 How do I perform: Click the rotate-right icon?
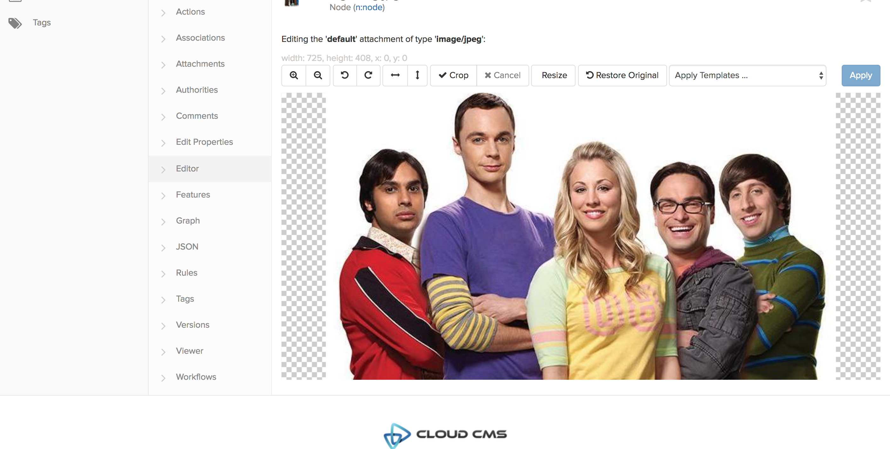click(368, 75)
